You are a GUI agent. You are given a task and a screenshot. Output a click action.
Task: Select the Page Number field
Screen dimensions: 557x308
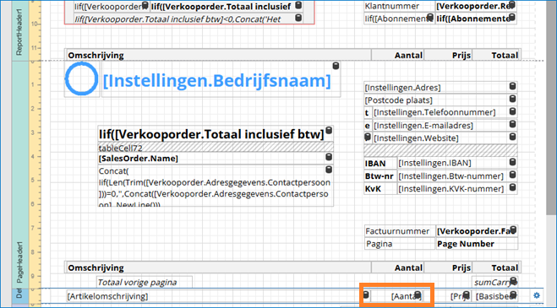click(x=477, y=244)
